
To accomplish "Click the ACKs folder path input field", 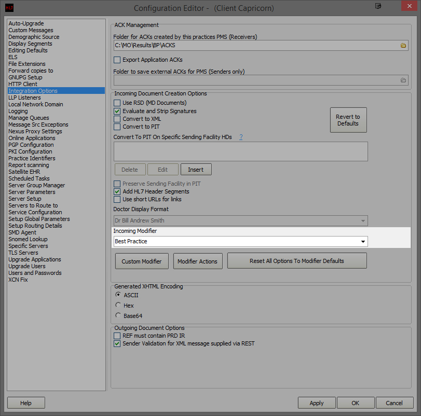I will 254,46.
